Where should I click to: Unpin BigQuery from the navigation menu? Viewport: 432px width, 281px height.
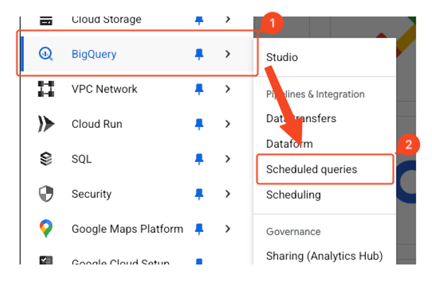(199, 54)
